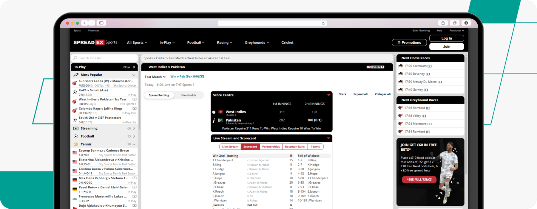537x209 pixels.
Task: Open the browser downloads icon
Action: pyautogui.click(x=466, y=23)
